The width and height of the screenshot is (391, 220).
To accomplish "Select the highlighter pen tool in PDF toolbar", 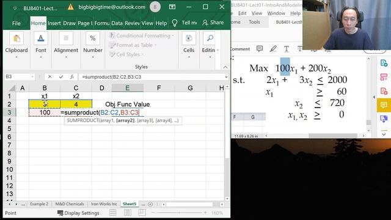I will (x=273, y=49).
